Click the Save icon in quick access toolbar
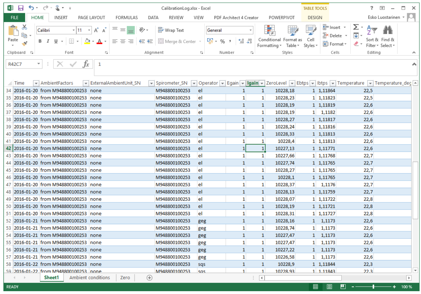Image resolution: width=421 pixels, height=294 pixels. coord(21,8)
